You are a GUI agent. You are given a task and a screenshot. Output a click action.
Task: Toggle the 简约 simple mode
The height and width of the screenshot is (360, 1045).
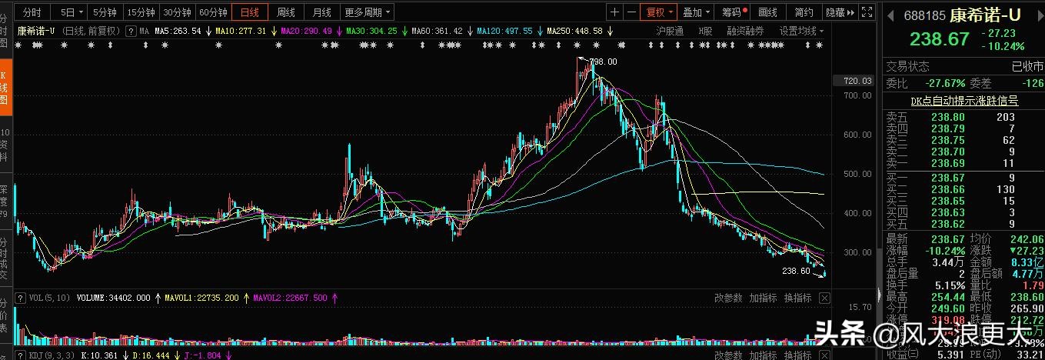tap(804, 12)
